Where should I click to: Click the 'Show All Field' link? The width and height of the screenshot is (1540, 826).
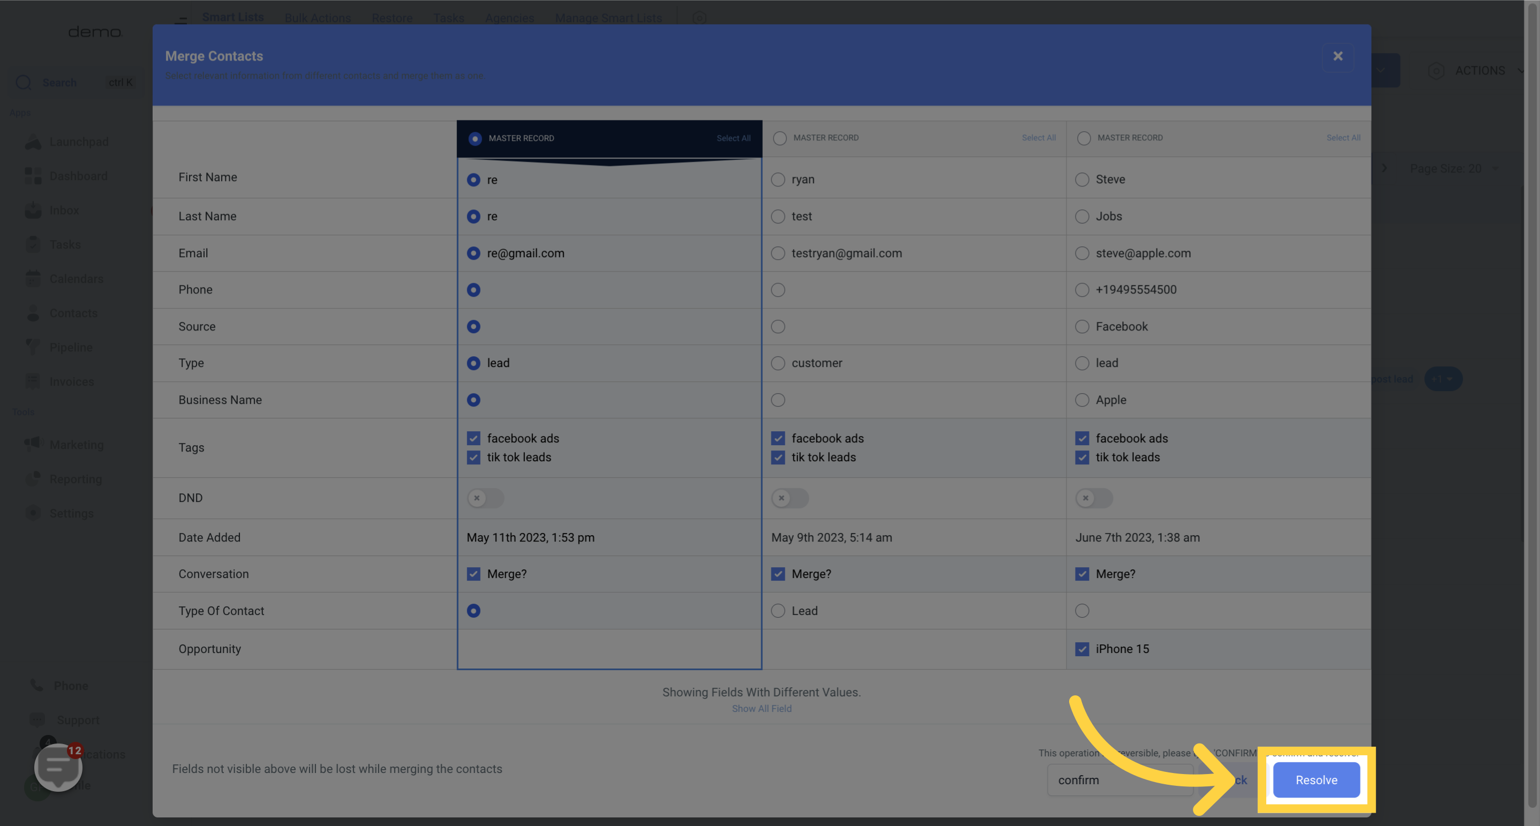(762, 709)
